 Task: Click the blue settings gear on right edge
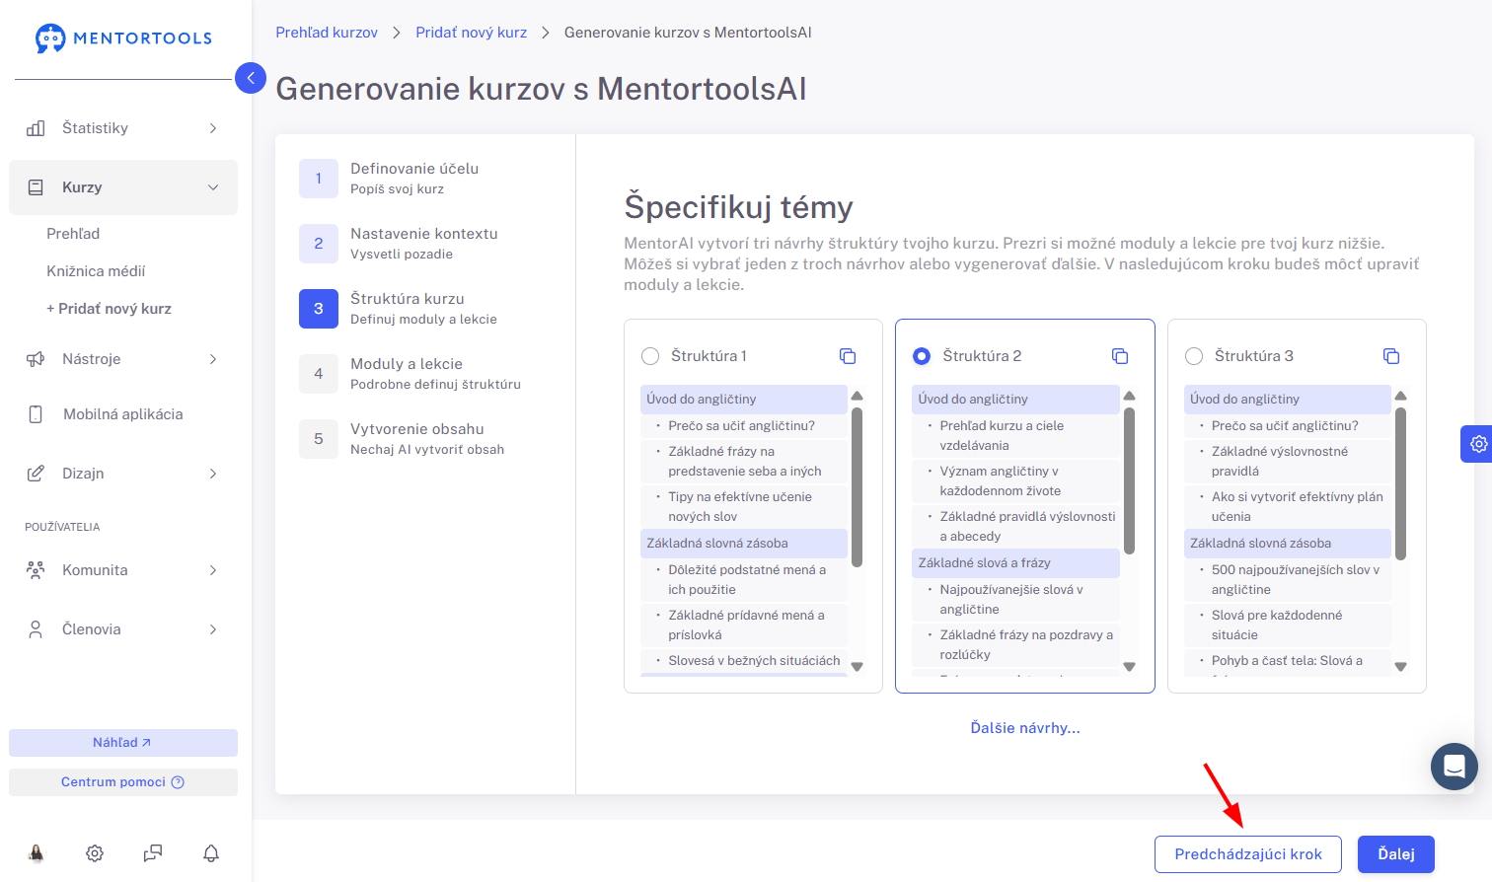point(1477,444)
